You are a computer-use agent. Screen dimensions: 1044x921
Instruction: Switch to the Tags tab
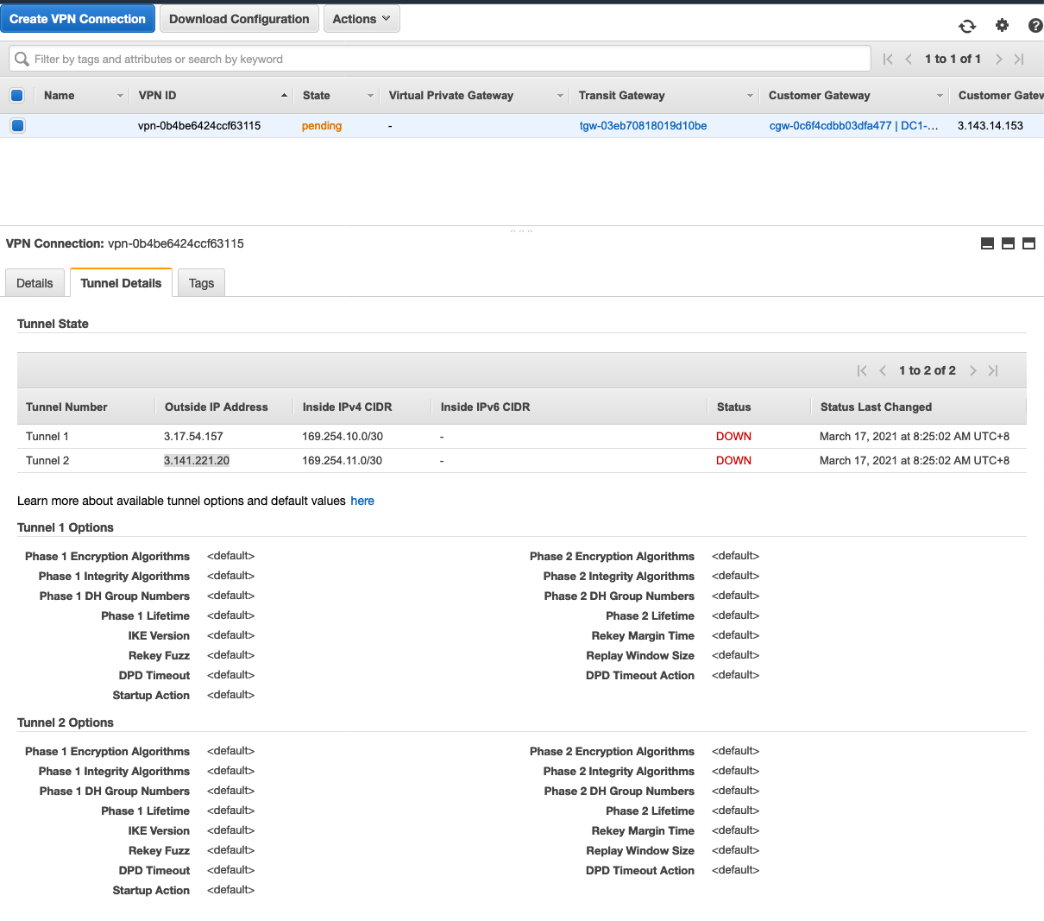(x=201, y=283)
